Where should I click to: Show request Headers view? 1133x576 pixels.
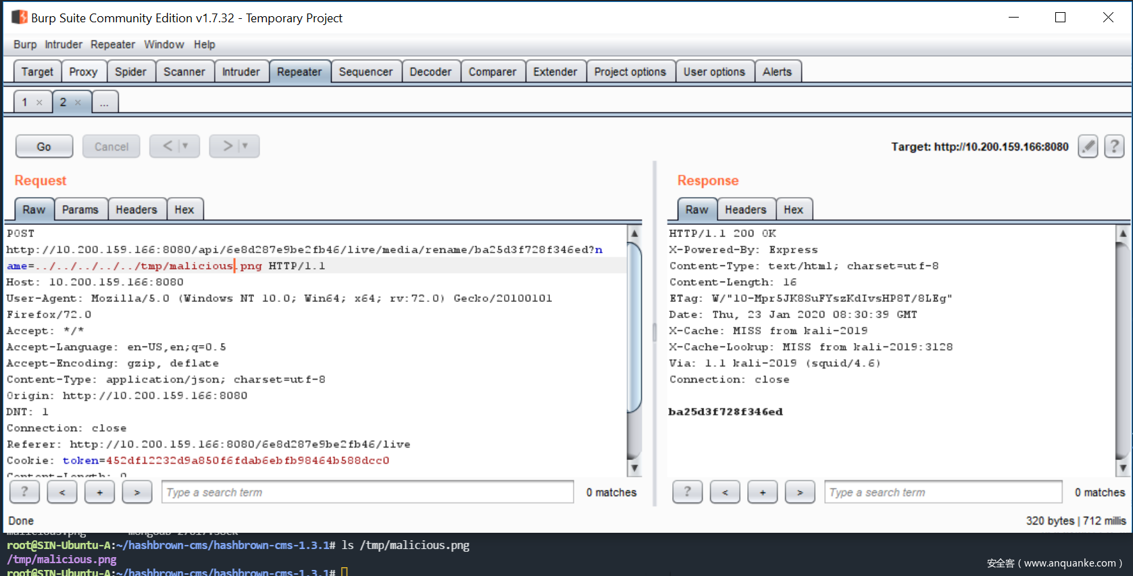(x=136, y=210)
